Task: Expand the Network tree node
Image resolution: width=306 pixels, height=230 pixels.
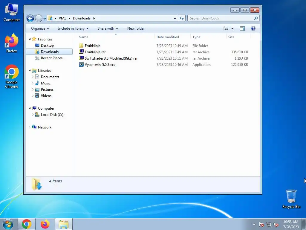Action: 30,127
